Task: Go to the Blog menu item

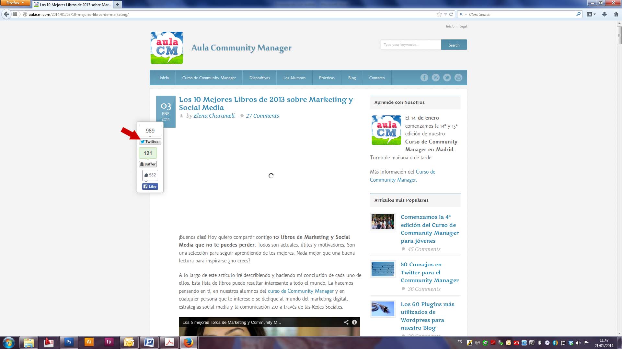Action: pos(352,78)
